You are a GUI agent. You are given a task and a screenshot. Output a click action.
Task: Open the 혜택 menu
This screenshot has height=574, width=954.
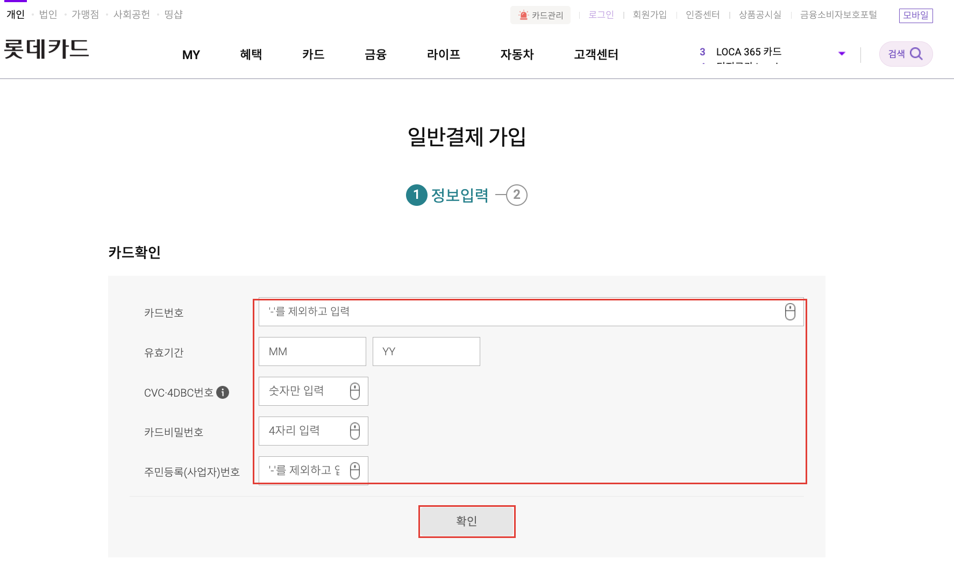pos(251,54)
